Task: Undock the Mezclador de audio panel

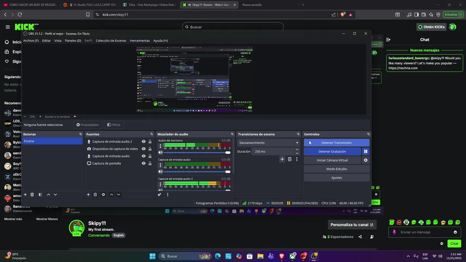Action: [232, 134]
